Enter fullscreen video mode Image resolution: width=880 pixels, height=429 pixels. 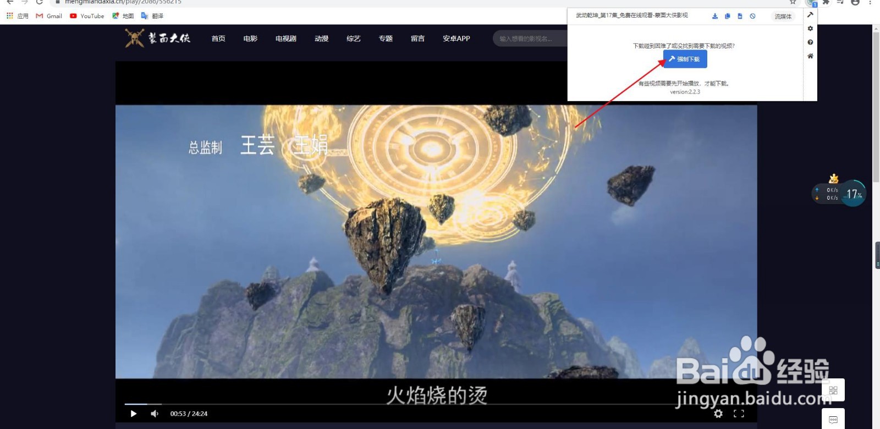pos(739,414)
